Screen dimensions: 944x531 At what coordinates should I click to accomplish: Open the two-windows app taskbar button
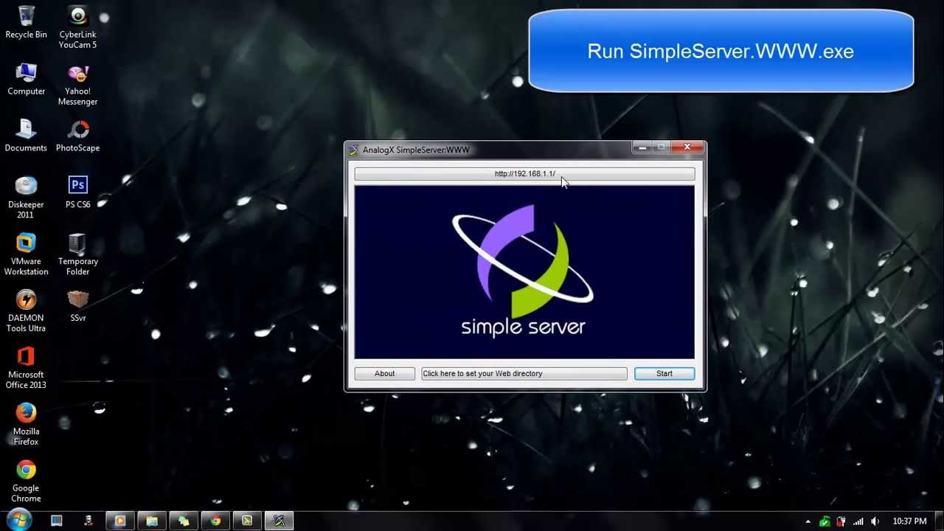(184, 521)
